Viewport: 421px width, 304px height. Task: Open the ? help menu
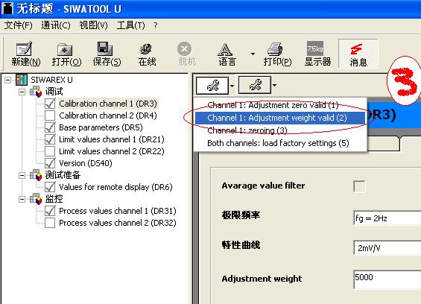coord(156,25)
